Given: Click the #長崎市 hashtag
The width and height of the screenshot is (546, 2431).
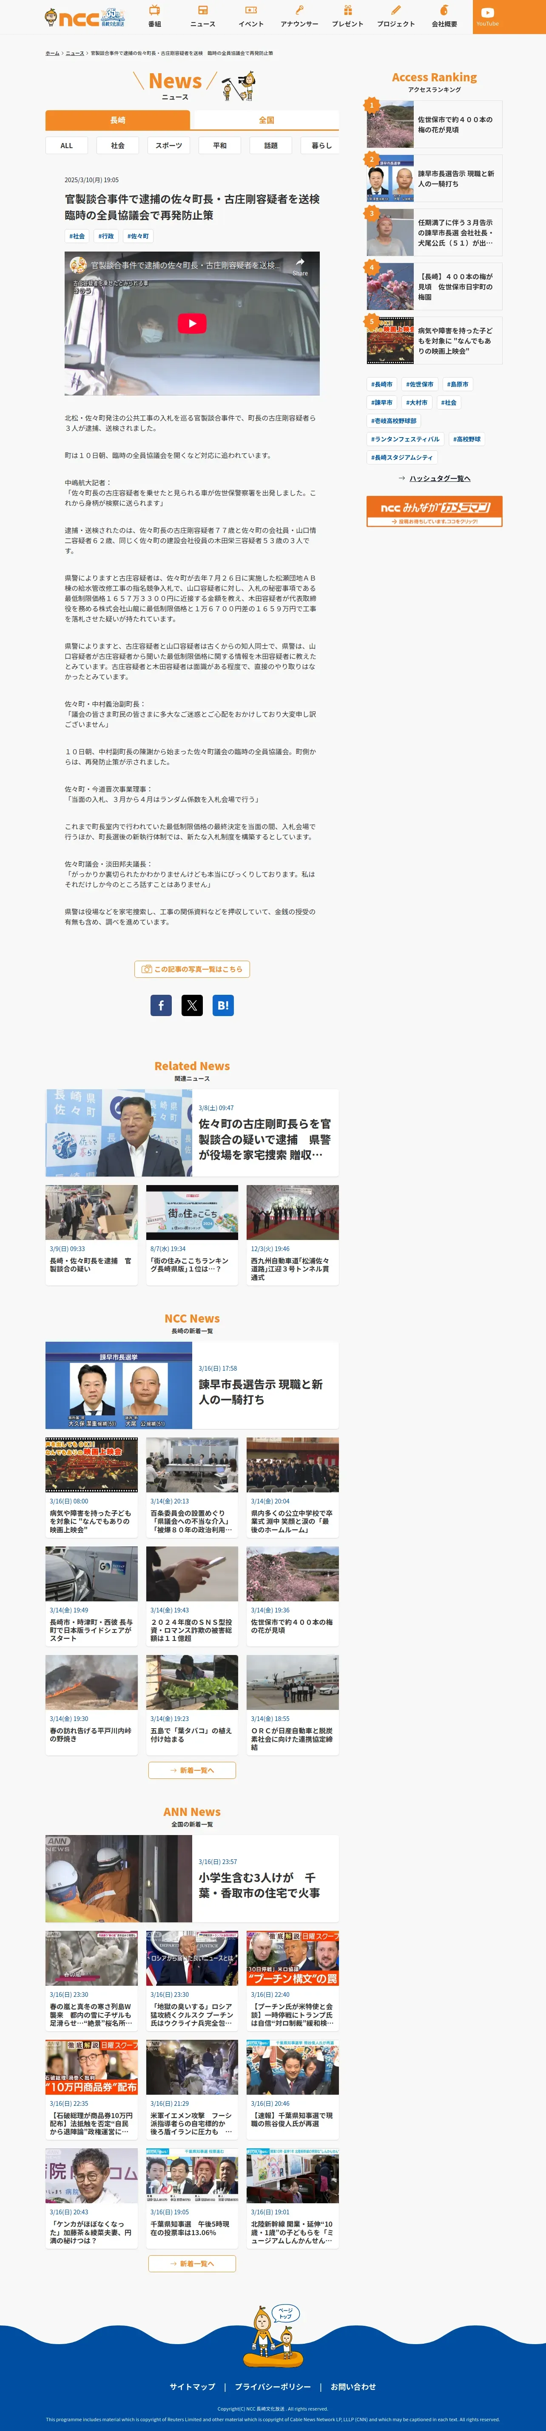Looking at the screenshot, I should 382,384.
